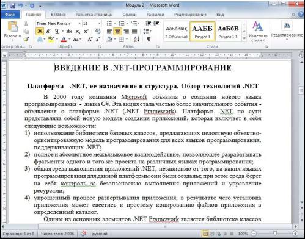Toggle the ruler above vertical scrollbar
Screen dimensions: 305x239
pyautogui.click(x=301, y=55)
